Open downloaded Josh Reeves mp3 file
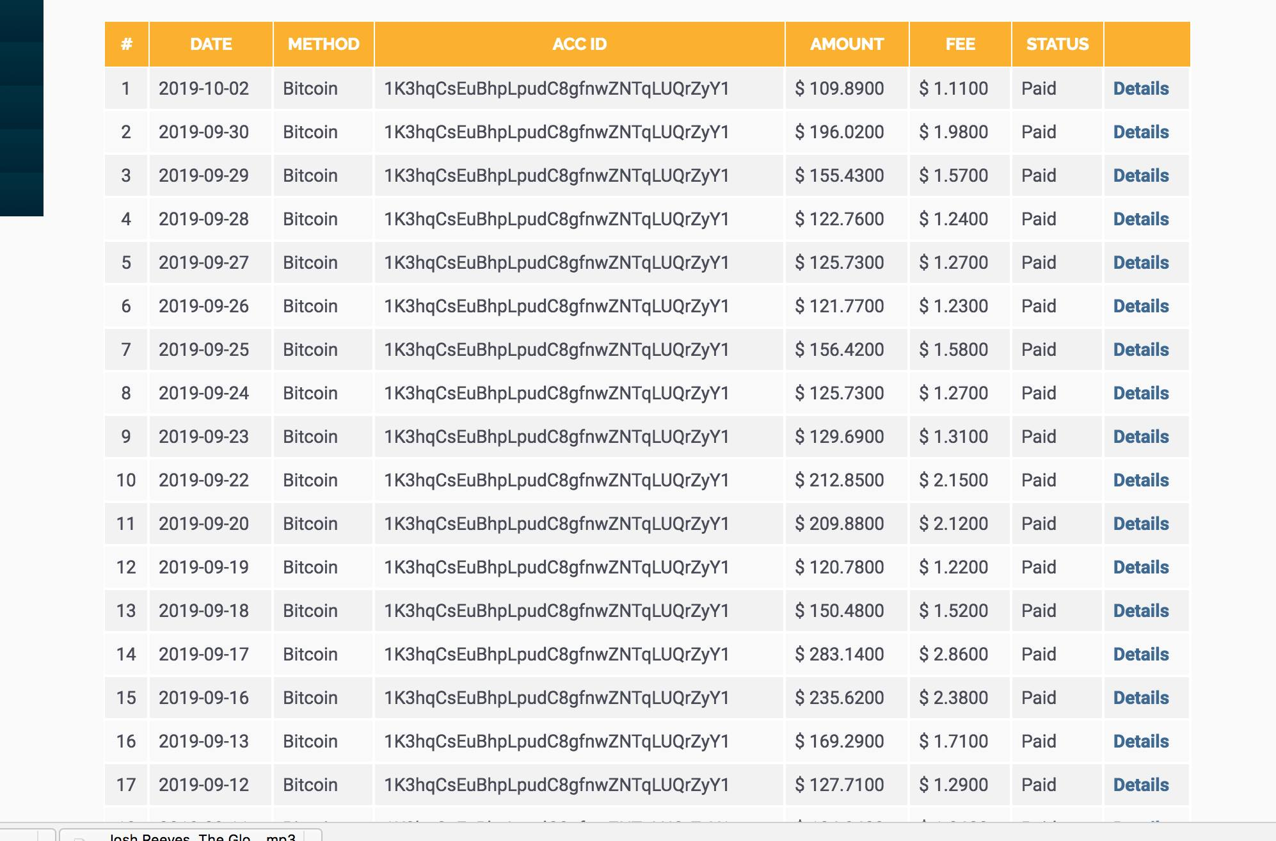The width and height of the screenshot is (1276, 841). [192, 836]
